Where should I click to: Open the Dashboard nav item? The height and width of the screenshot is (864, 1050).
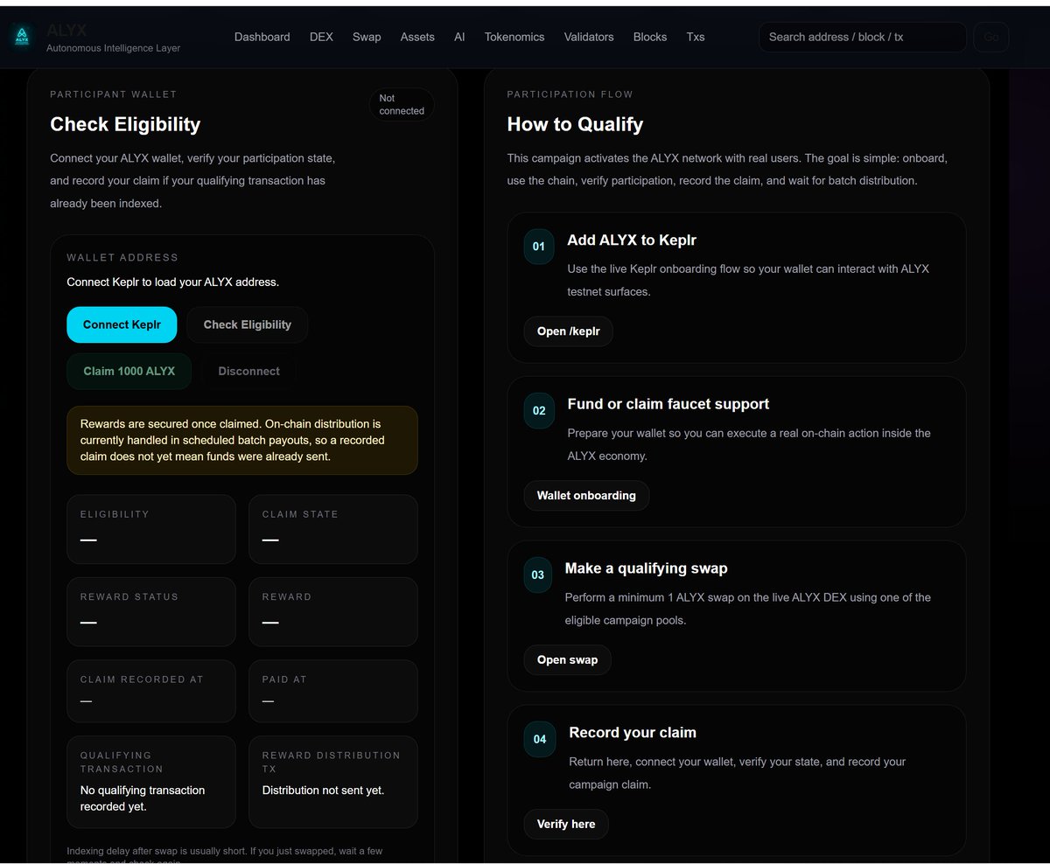pos(262,37)
